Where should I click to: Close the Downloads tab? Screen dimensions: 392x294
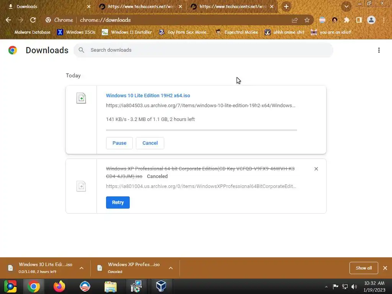pos(89,7)
